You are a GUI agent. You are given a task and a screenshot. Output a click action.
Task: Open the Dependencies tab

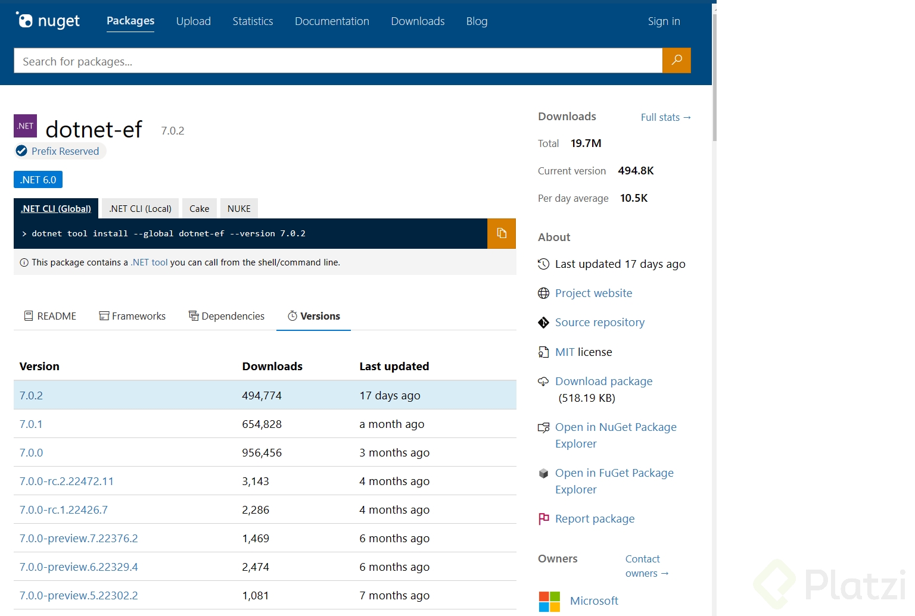(226, 316)
